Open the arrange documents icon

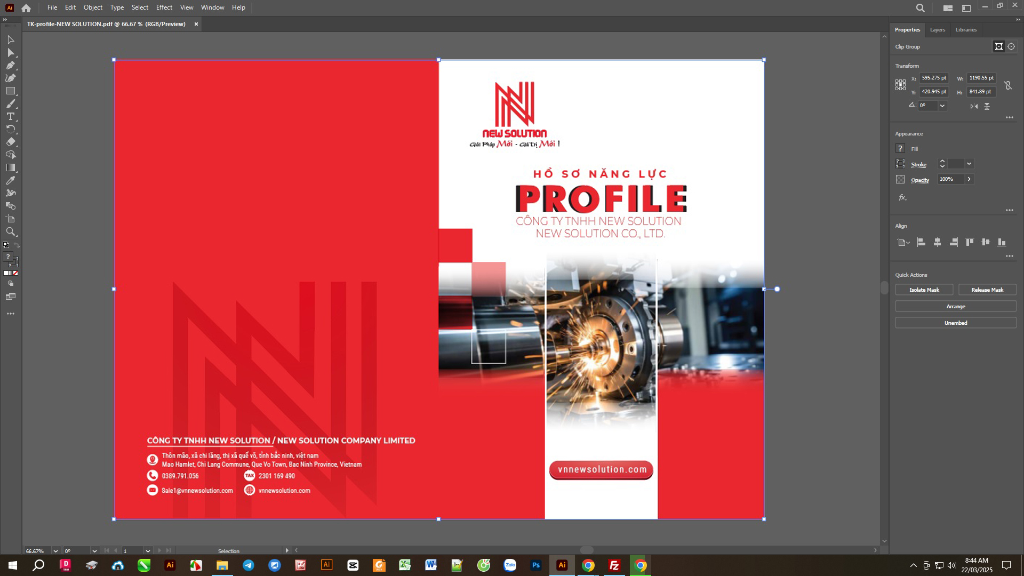948,8
